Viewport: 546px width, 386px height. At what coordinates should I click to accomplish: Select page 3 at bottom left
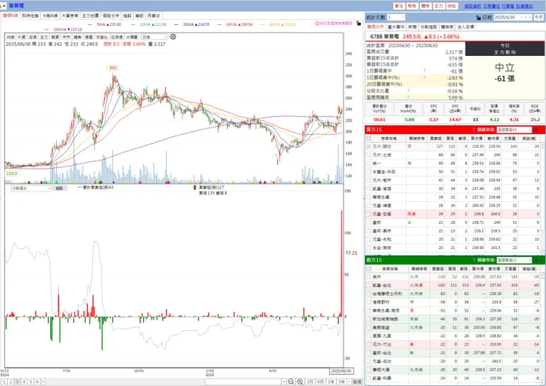pyautogui.click(x=18, y=382)
